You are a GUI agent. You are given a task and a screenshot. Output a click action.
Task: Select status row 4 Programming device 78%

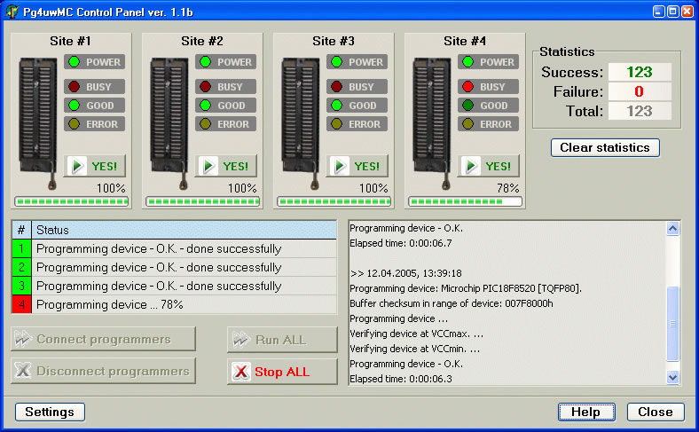click(174, 304)
